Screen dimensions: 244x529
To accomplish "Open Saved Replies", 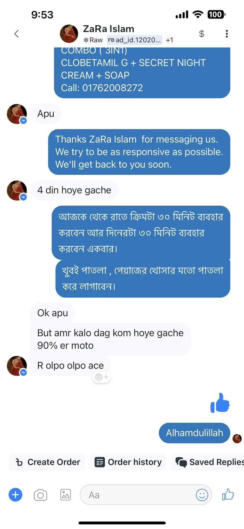I will (x=209, y=462).
